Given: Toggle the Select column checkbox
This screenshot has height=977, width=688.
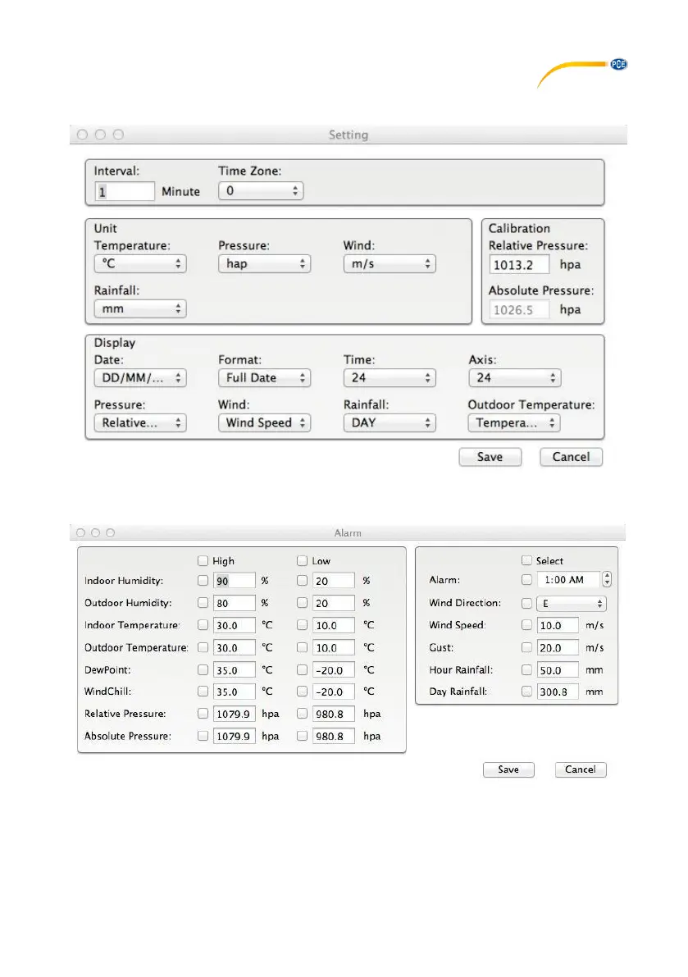Looking at the screenshot, I should [x=526, y=561].
